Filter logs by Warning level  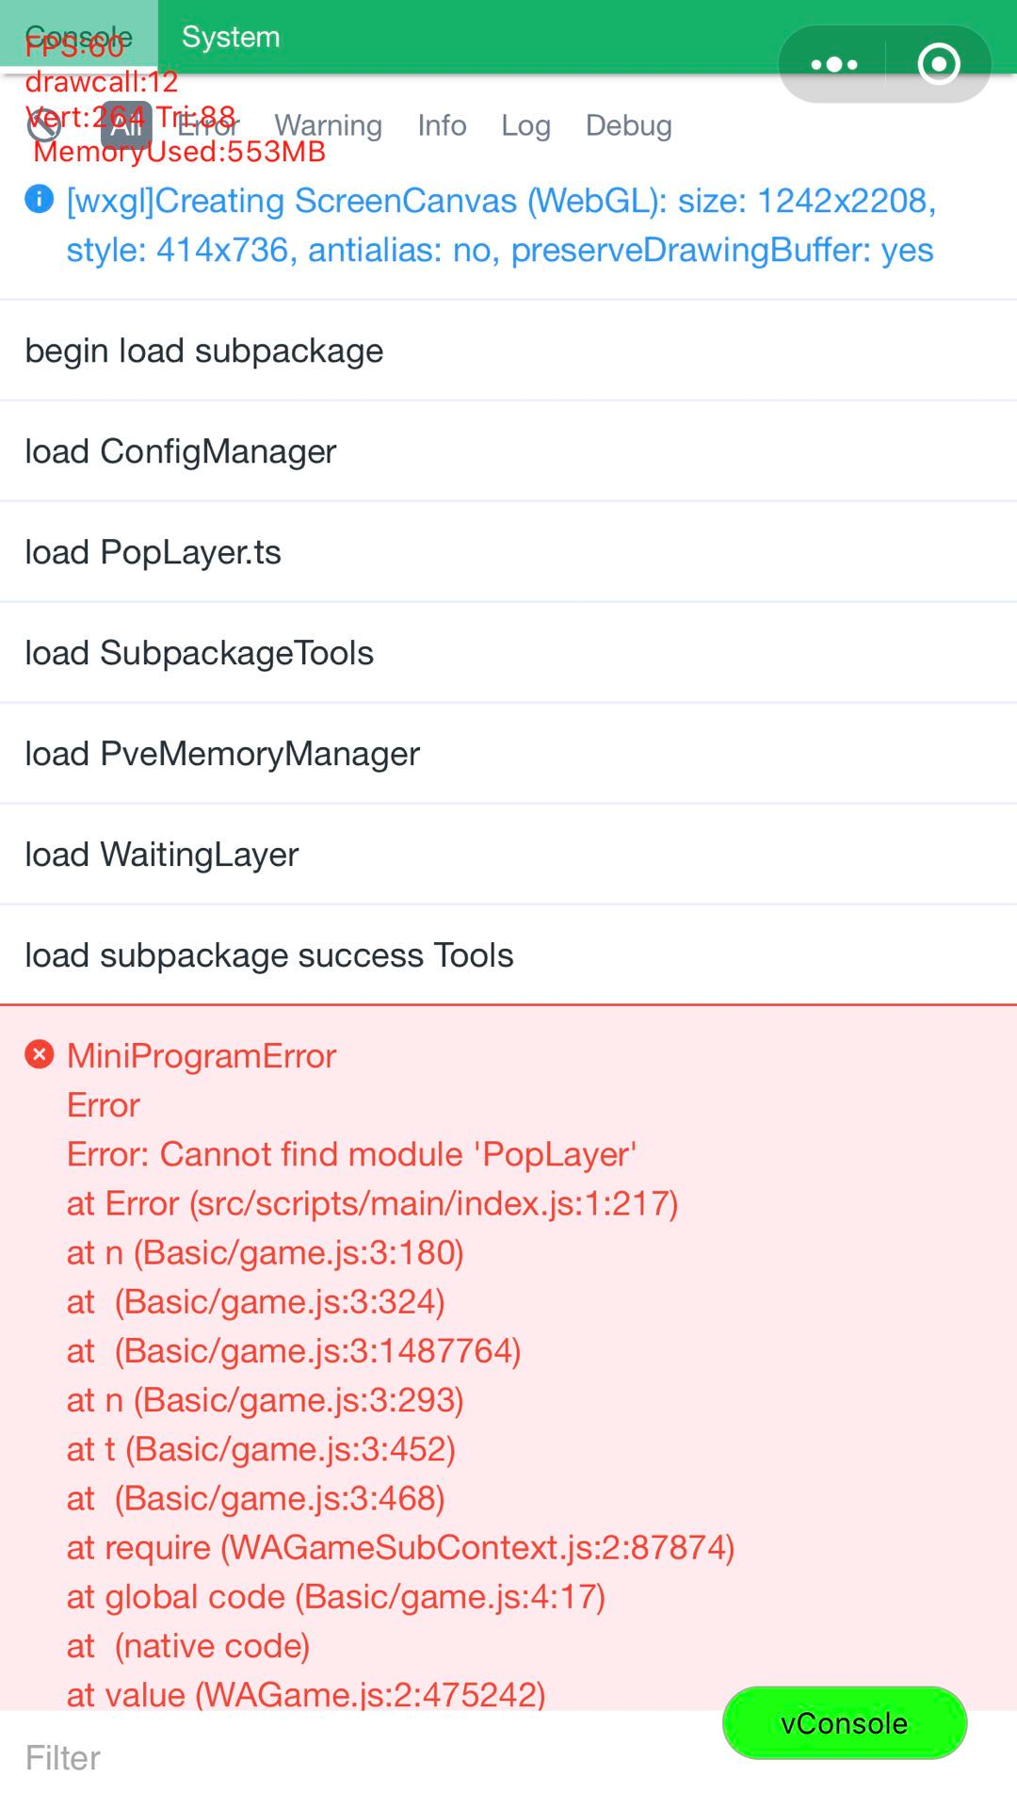(328, 125)
